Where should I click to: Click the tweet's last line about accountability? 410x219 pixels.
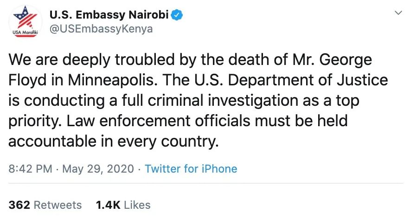point(113,141)
